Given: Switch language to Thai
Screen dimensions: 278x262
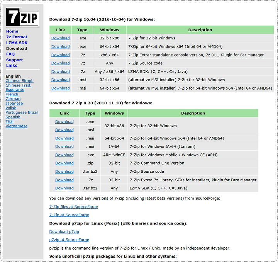Looking at the screenshot, I should (9, 121).
